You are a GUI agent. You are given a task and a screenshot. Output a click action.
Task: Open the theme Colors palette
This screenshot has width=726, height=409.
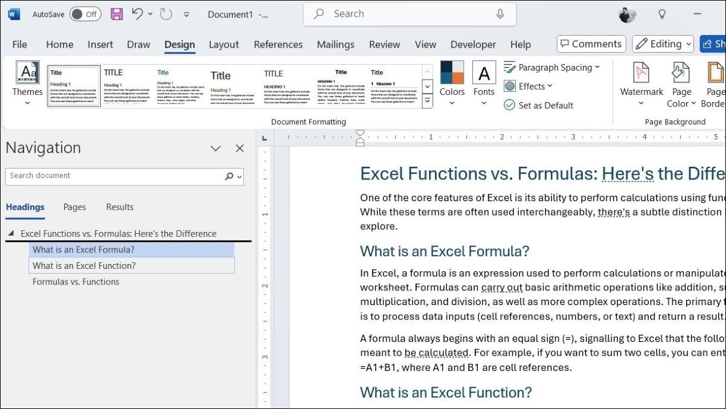452,83
